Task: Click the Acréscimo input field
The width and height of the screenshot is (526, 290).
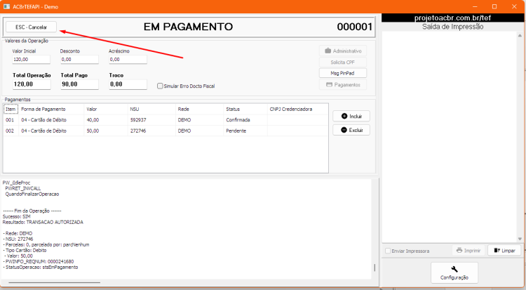Action: coord(128,60)
